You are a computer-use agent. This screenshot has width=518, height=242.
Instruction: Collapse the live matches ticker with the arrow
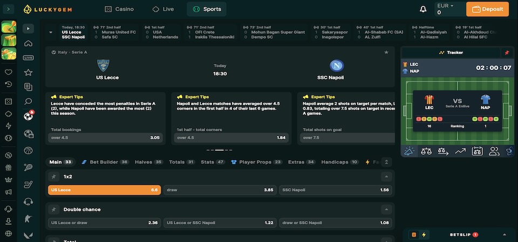pyautogui.click(x=51, y=32)
